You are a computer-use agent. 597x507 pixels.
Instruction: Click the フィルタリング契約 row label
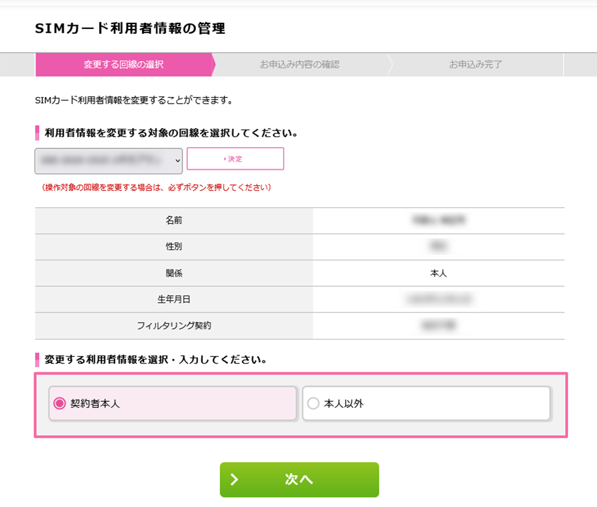(174, 325)
